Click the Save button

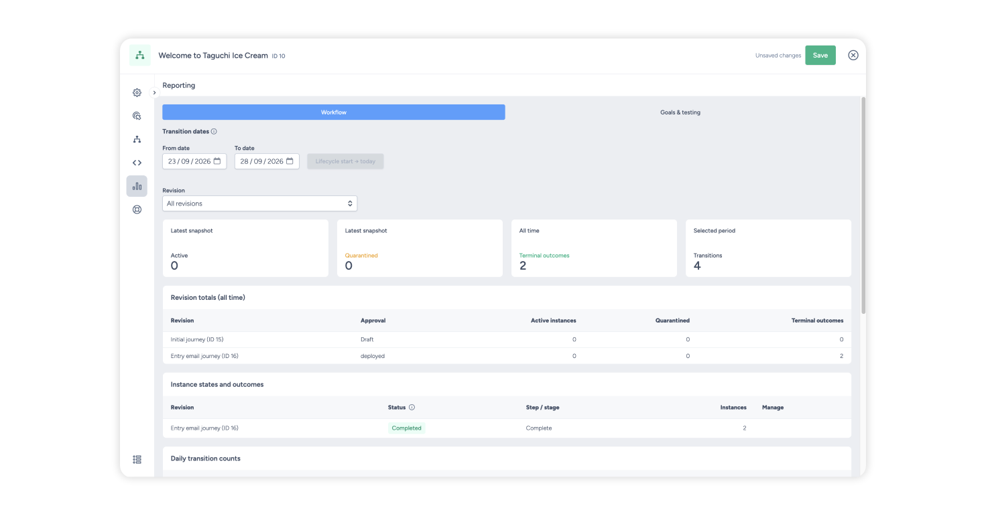[820, 56]
